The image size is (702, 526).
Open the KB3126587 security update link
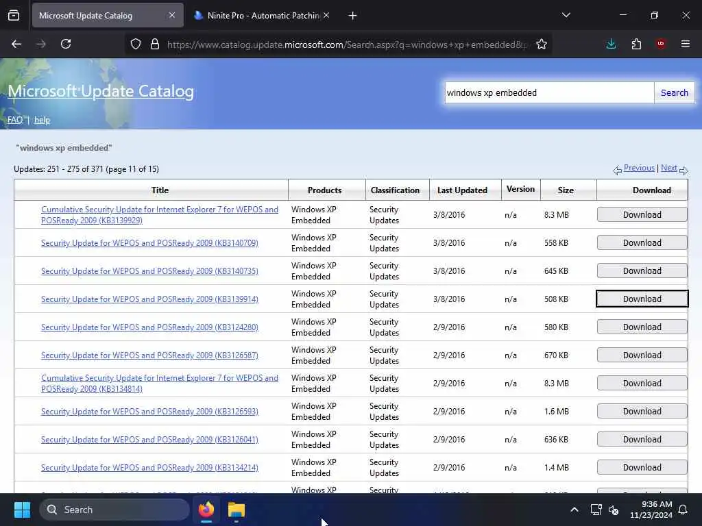(x=149, y=355)
